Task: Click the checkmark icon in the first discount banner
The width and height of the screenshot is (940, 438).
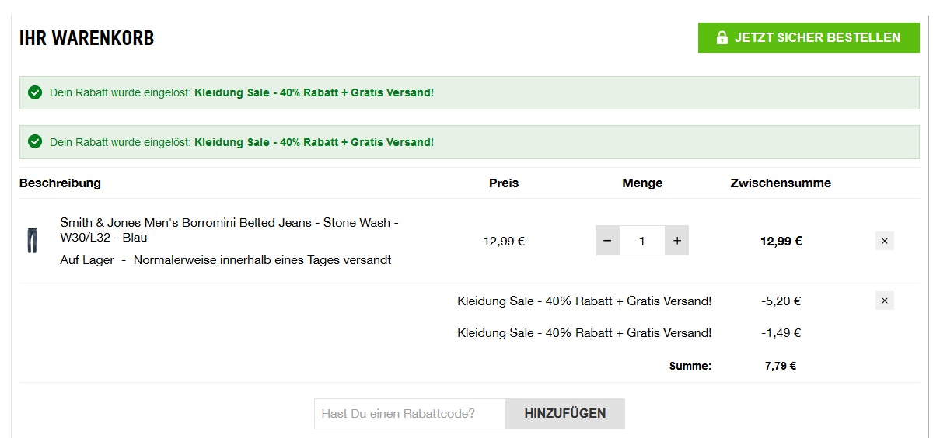Action: 35,92
